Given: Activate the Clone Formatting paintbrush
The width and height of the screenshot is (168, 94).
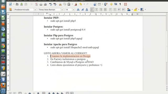Looking at the screenshot, I should click(x=76, y=4).
